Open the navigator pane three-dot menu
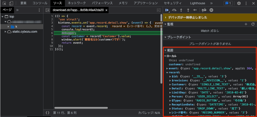The width and height of the screenshot is (257, 117). [39, 10]
